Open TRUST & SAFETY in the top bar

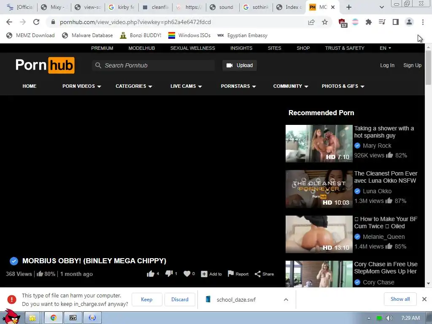(345, 48)
